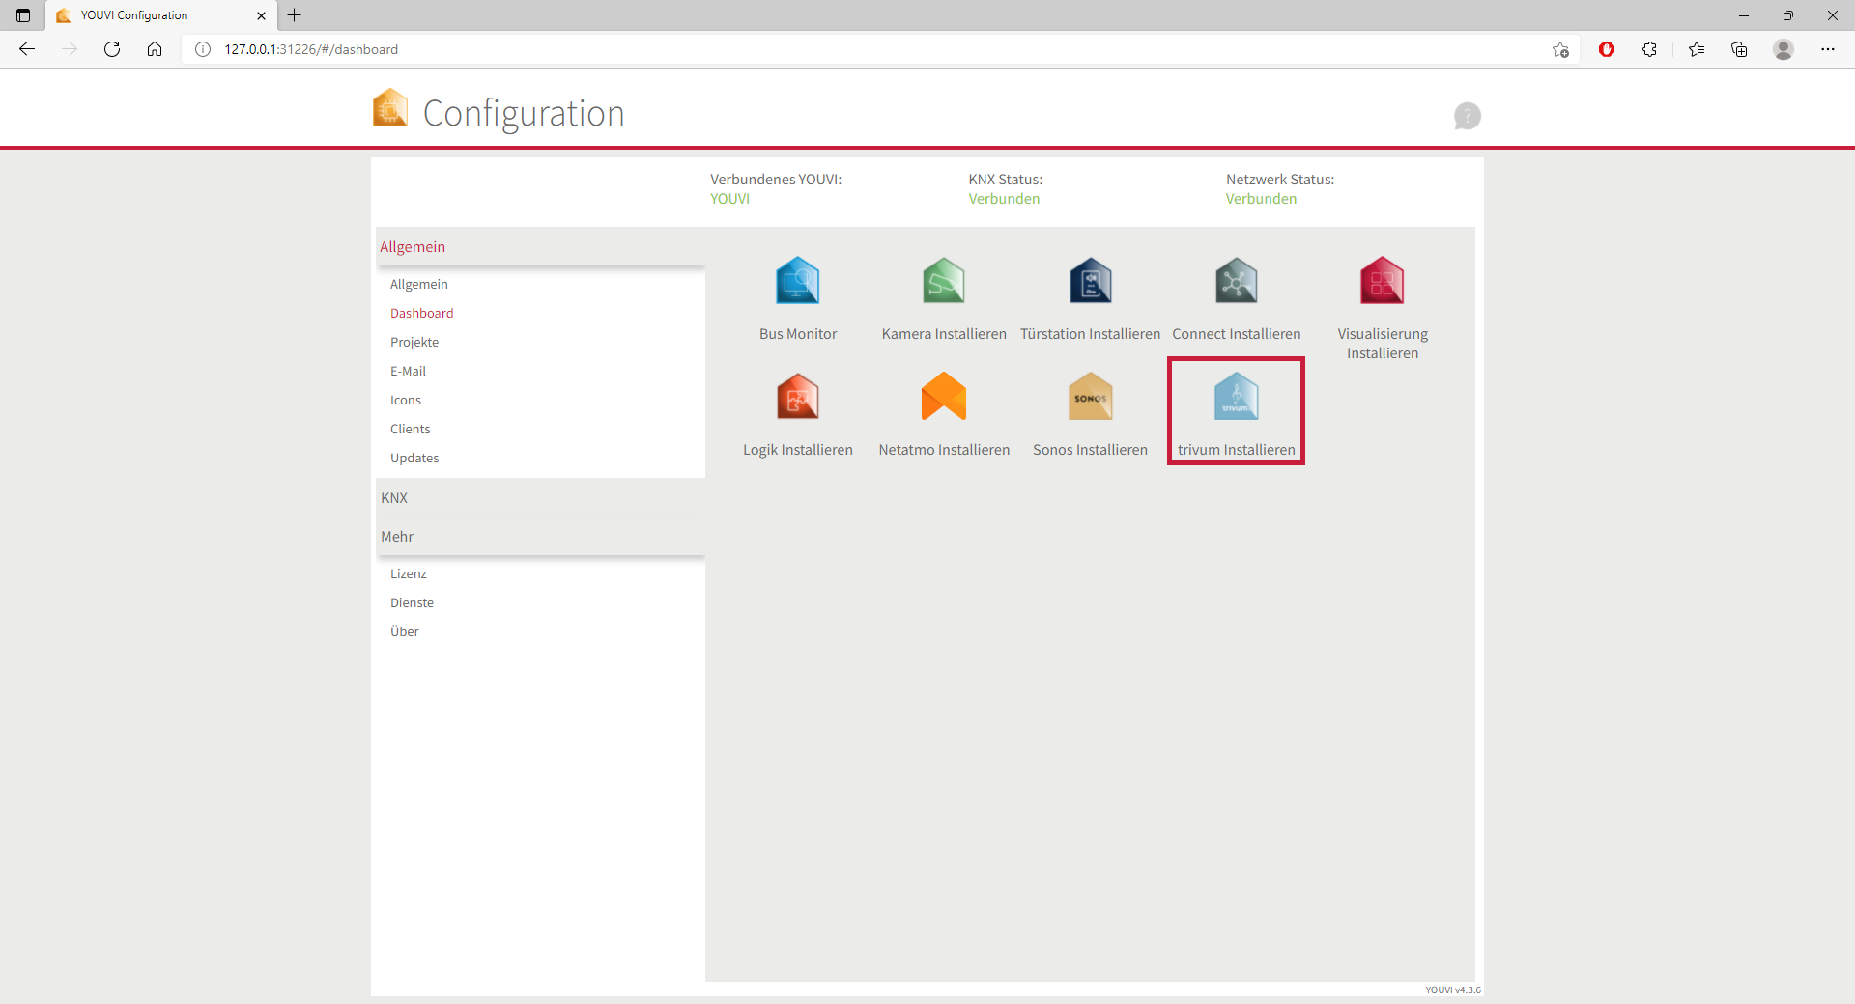This screenshot has height=1004, width=1855.
Task: Go to Projekte in the sidebar
Action: coord(414,343)
